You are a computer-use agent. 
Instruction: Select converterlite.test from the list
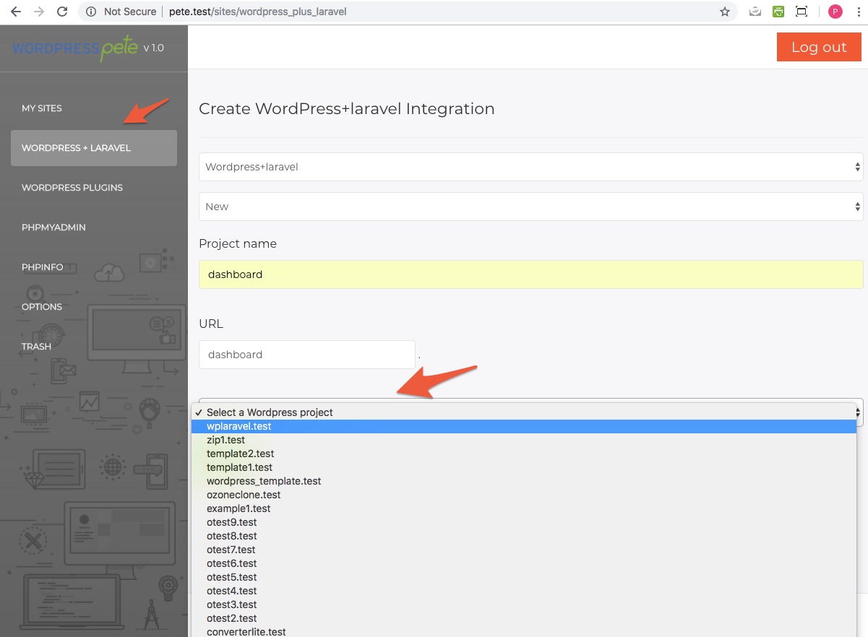pyautogui.click(x=524, y=631)
